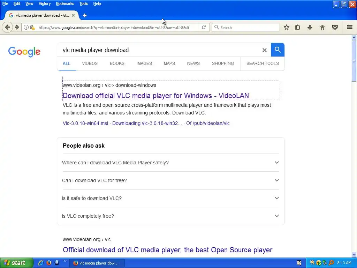Reload the page with the refresh icon
357x268 pixels.
tap(204, 27)
